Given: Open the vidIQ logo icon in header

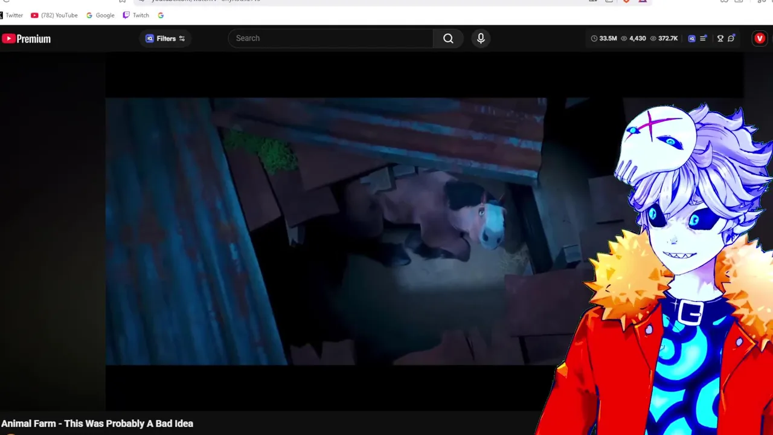Looking at the screenshot, I should 692,39.
